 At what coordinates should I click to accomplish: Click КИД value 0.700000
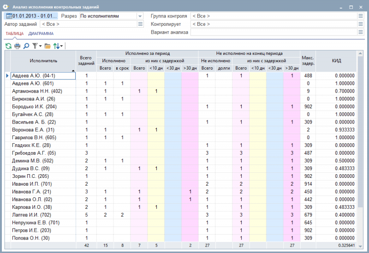coord(345,91)
